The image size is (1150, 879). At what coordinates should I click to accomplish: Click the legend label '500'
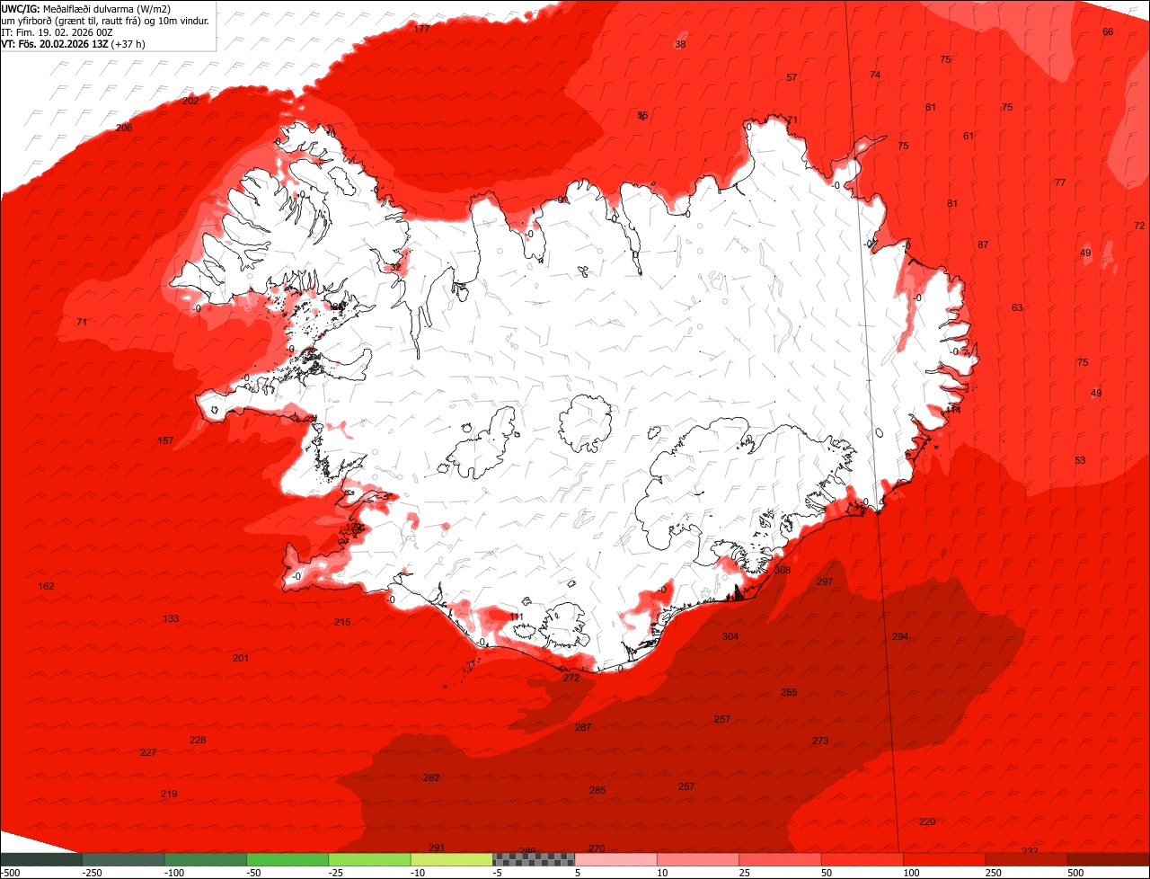point(1075,873)
